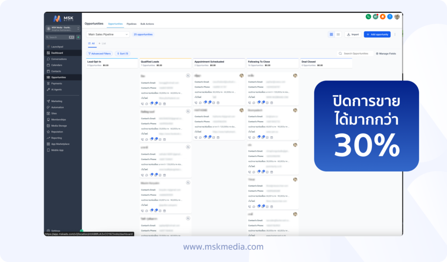Expand the MSK Media account switcher
Image resolution: width=447 pixels, height=262 pixels.
point(63,28)
